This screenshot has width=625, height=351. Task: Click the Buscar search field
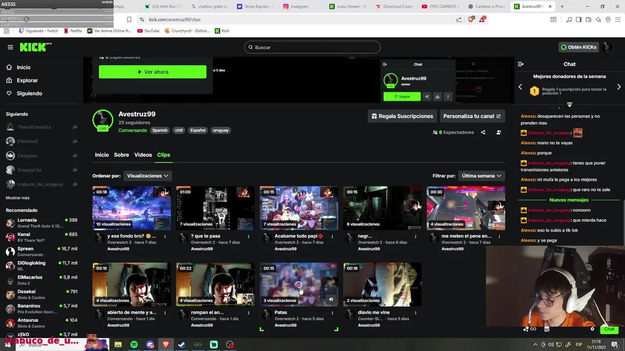tap(312, 47)
